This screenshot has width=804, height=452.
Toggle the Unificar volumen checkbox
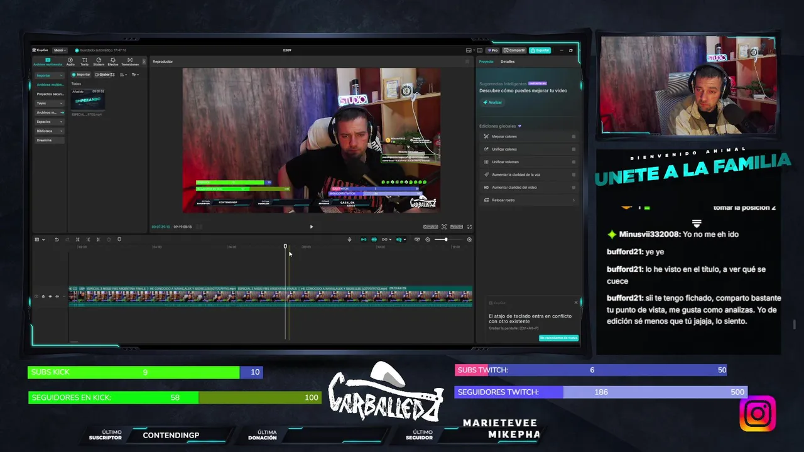(573, 162)
